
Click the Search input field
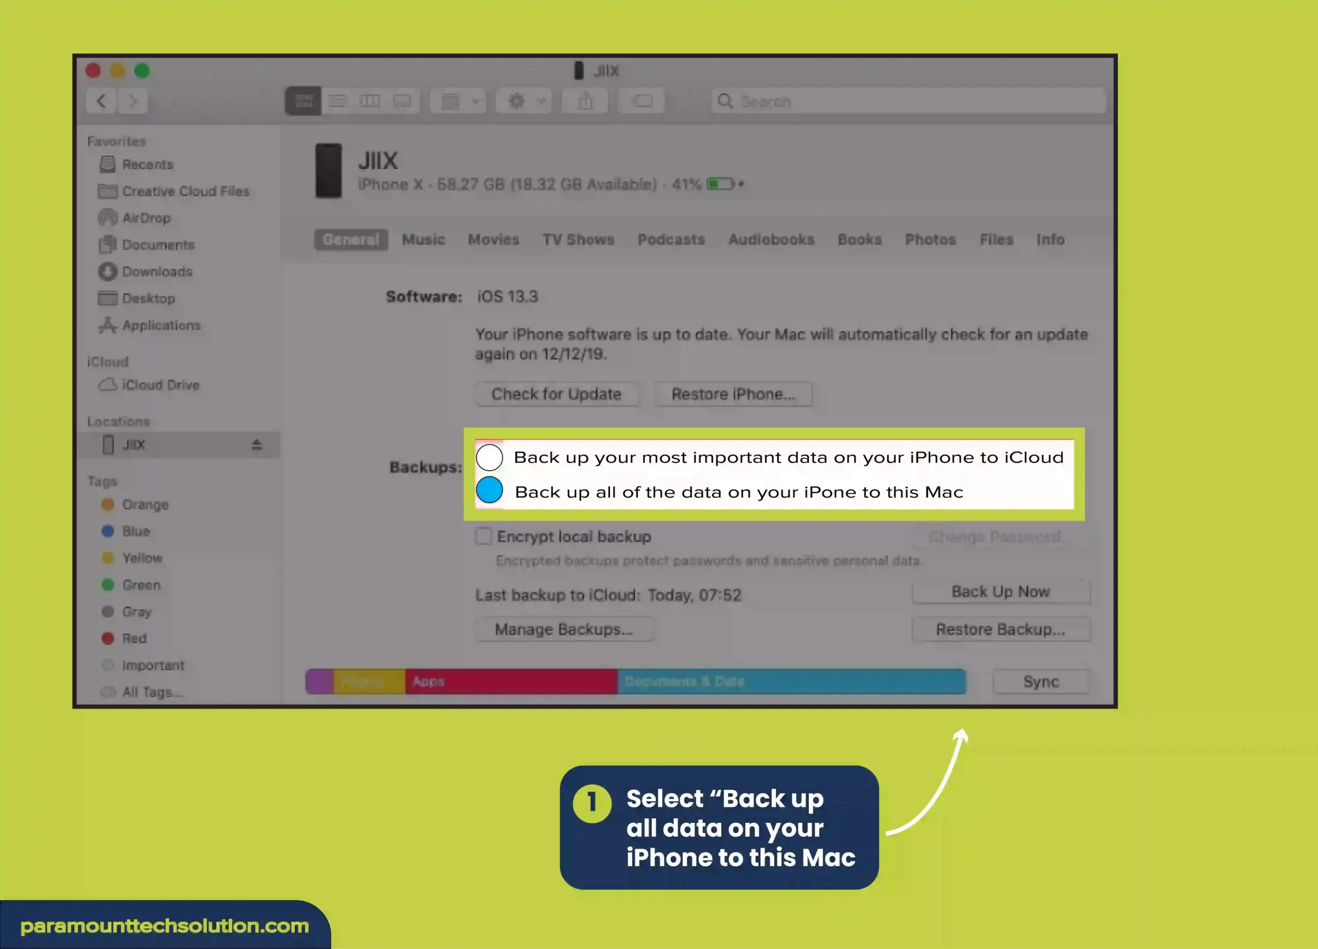point(905,101)
